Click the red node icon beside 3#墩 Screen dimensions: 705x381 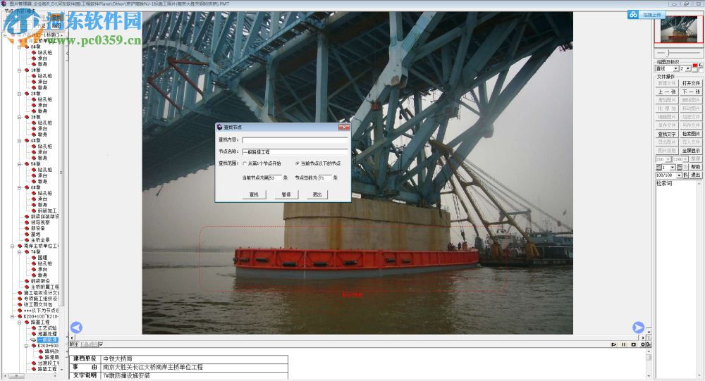click(27, 117)
